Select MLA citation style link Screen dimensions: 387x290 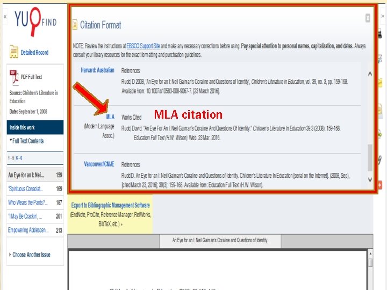(110, 117)
